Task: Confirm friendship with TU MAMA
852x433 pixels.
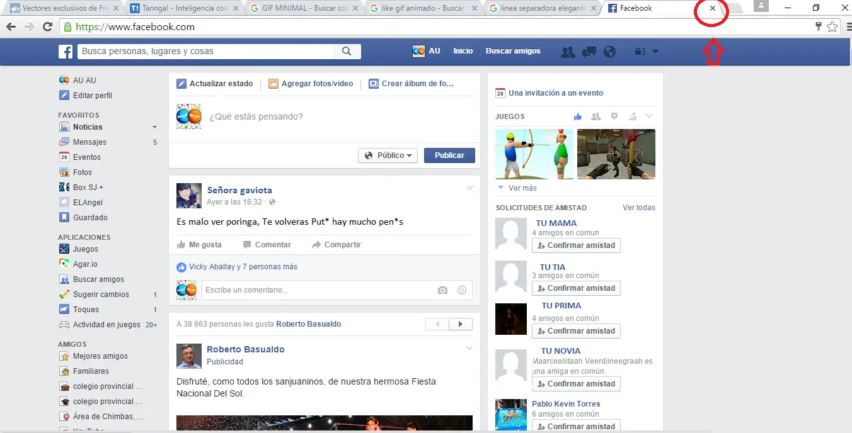Action: [576, 245]
